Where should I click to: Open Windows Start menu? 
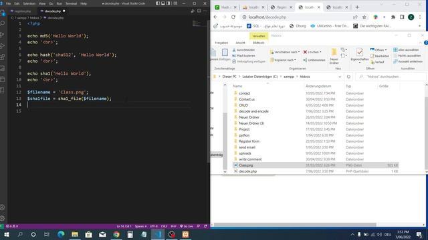(x=7, y=234)
